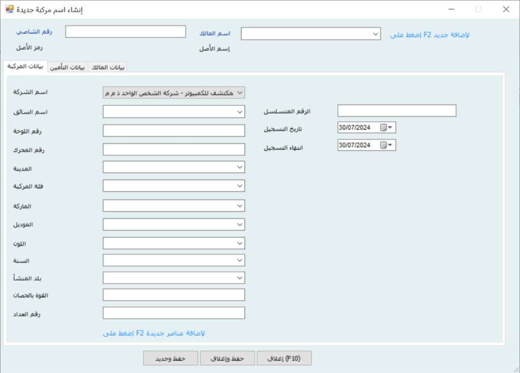Screen dimensions: 520x373
Task: Close the إنشاء اسم مركبة جديدة window
Action: tap(505, 9)
